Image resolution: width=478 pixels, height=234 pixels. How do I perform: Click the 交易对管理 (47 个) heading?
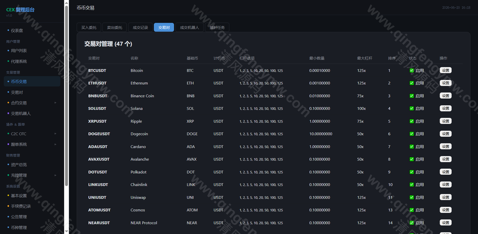pyautogui.click(x=108, y=44)
